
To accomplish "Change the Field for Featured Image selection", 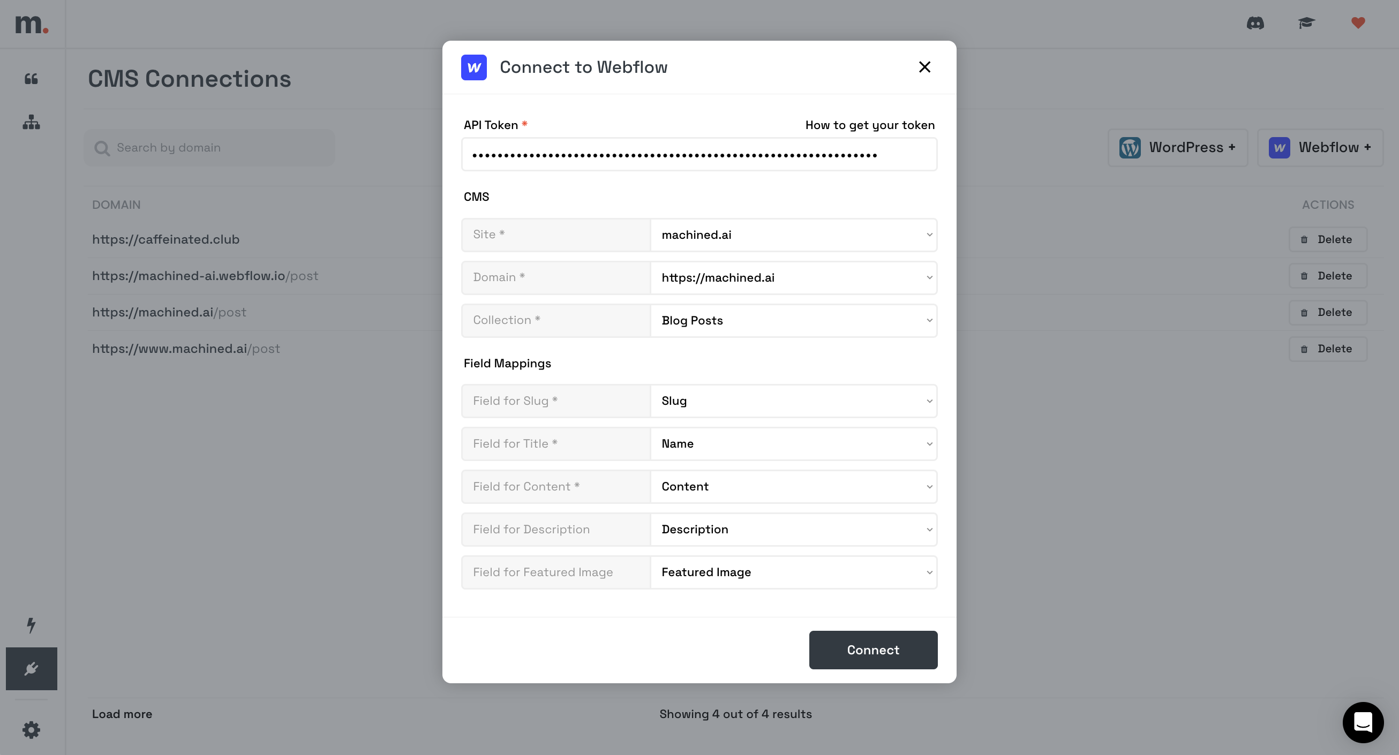I will (793, 572).
